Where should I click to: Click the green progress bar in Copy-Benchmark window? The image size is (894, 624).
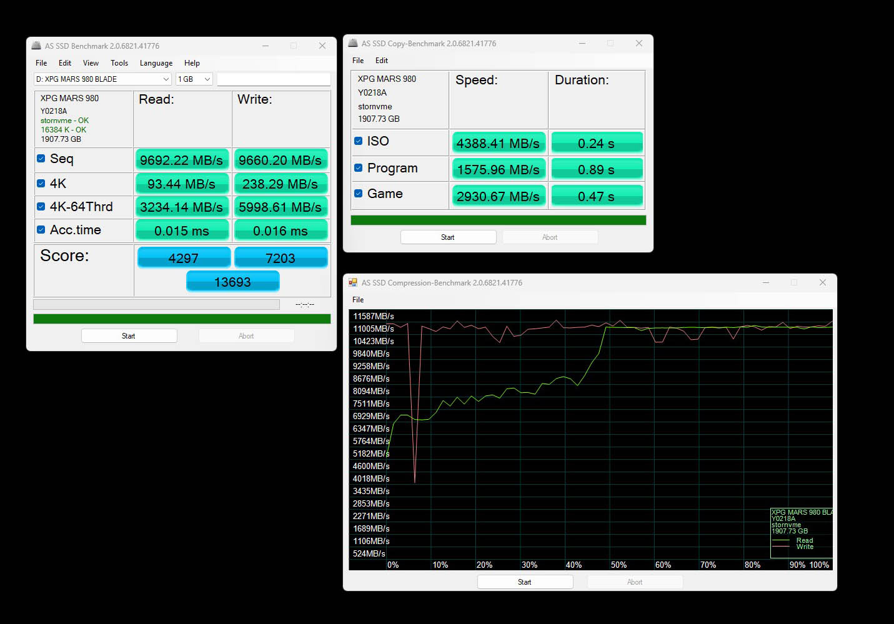click(x=499, y=220)
